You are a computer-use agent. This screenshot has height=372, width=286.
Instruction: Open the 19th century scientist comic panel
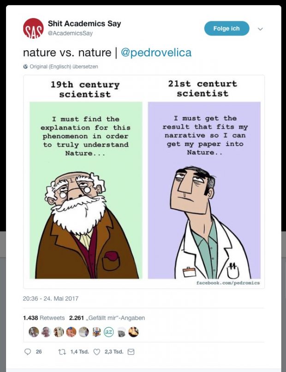pos(86,180)
